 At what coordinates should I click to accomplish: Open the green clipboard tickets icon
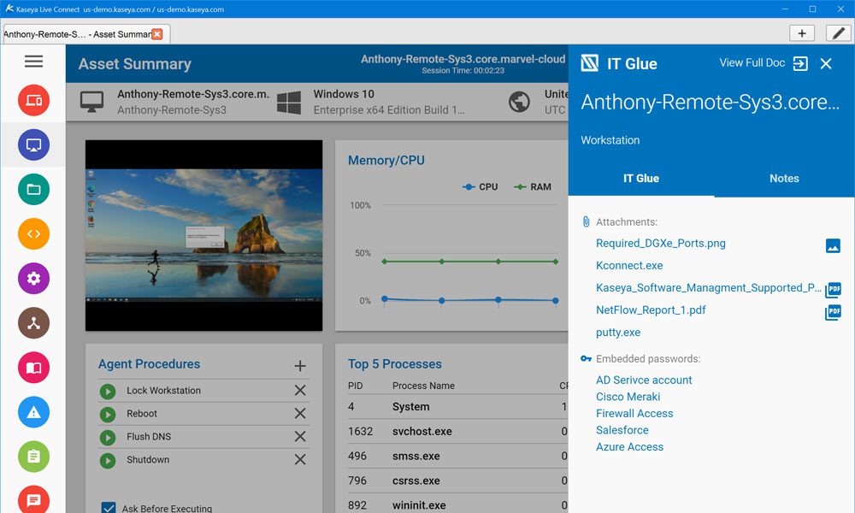[x=33, y=457]
